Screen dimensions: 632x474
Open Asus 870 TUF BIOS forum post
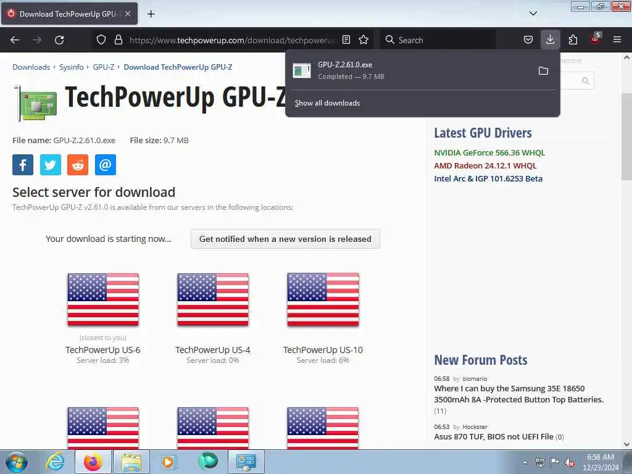tap(494, 437)
